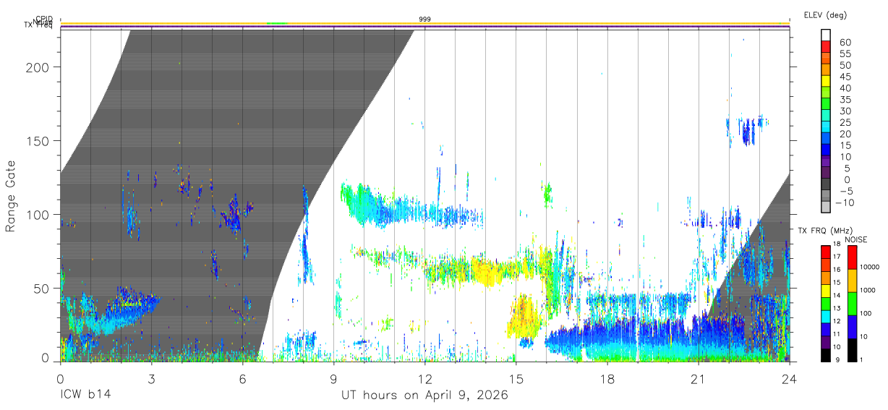The image size is (888, 410).
Task: Click the red segment of NOISE colorbar
Action: (x=851, y=257)
